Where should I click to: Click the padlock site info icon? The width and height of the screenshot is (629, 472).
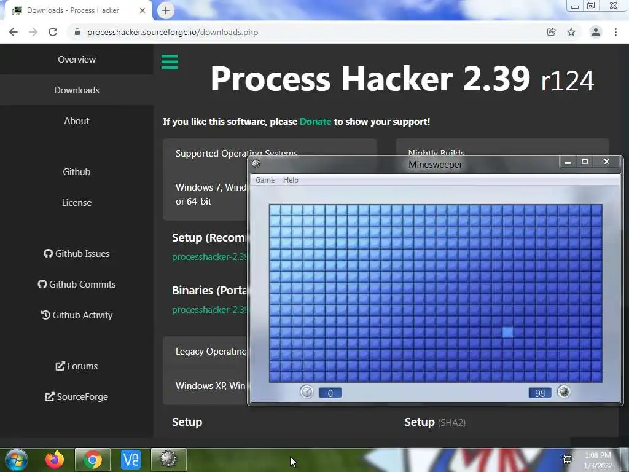pyautogui.click(x=77, y=32)
